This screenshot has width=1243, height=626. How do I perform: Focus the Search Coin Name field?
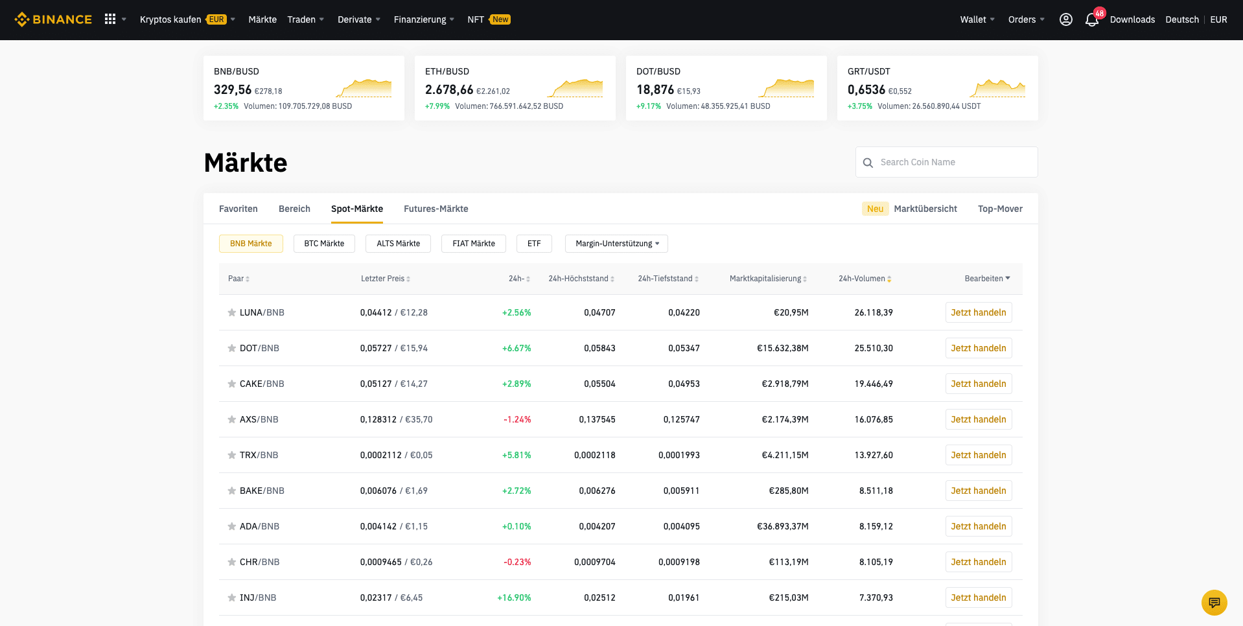tap(947, 162)
